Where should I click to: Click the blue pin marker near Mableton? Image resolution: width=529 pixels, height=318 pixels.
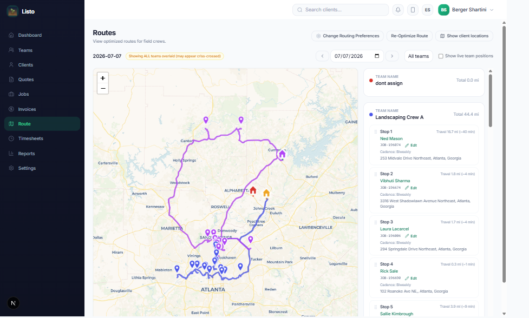(x=177, y=268)
